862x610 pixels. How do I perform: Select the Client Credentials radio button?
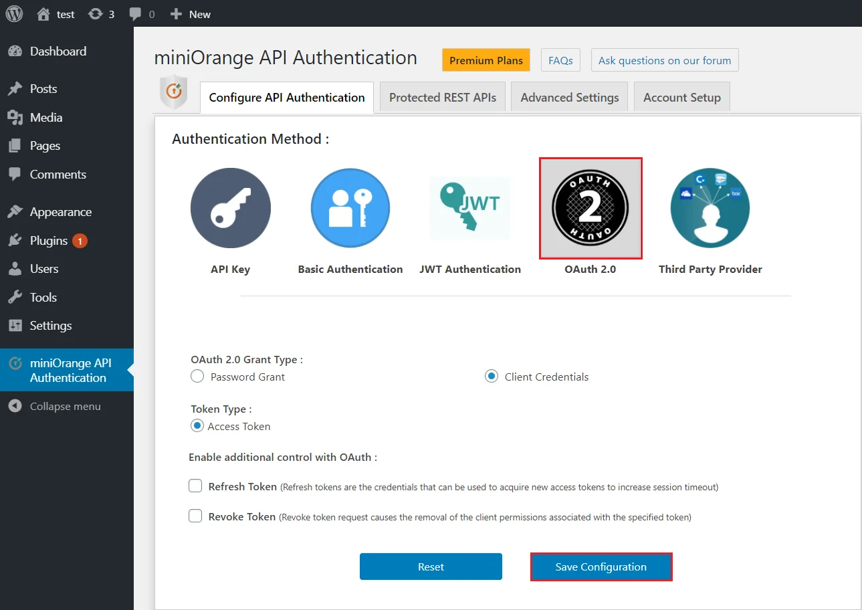tap(491, 377)
